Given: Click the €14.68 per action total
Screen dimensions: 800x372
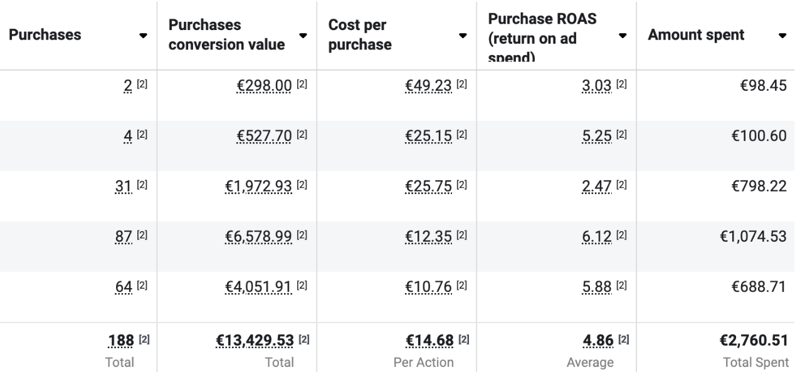Looking at the screenshot, I should pos(429,340).
